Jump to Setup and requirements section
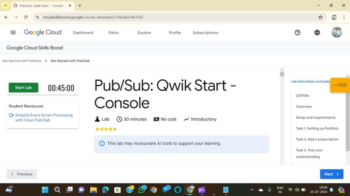Image resolution: width=350 pixels, height=196 pixels. point(315,118)
